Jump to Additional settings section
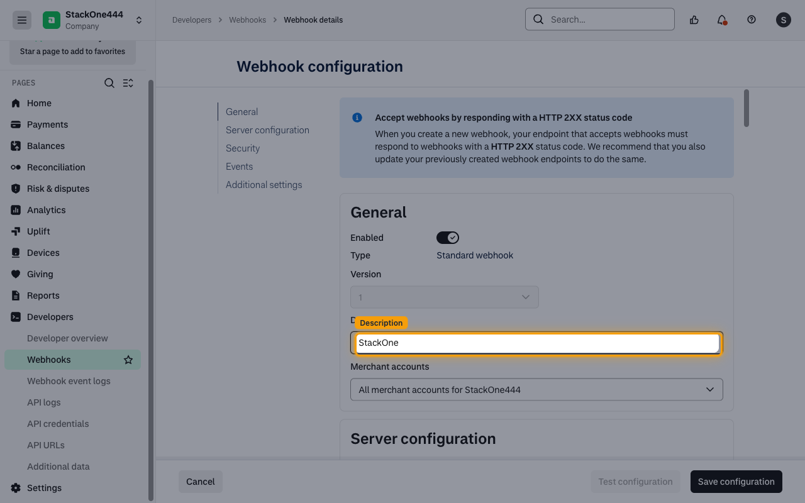The width and height of the screenshot is (805, 503). (x=264, y=185)
